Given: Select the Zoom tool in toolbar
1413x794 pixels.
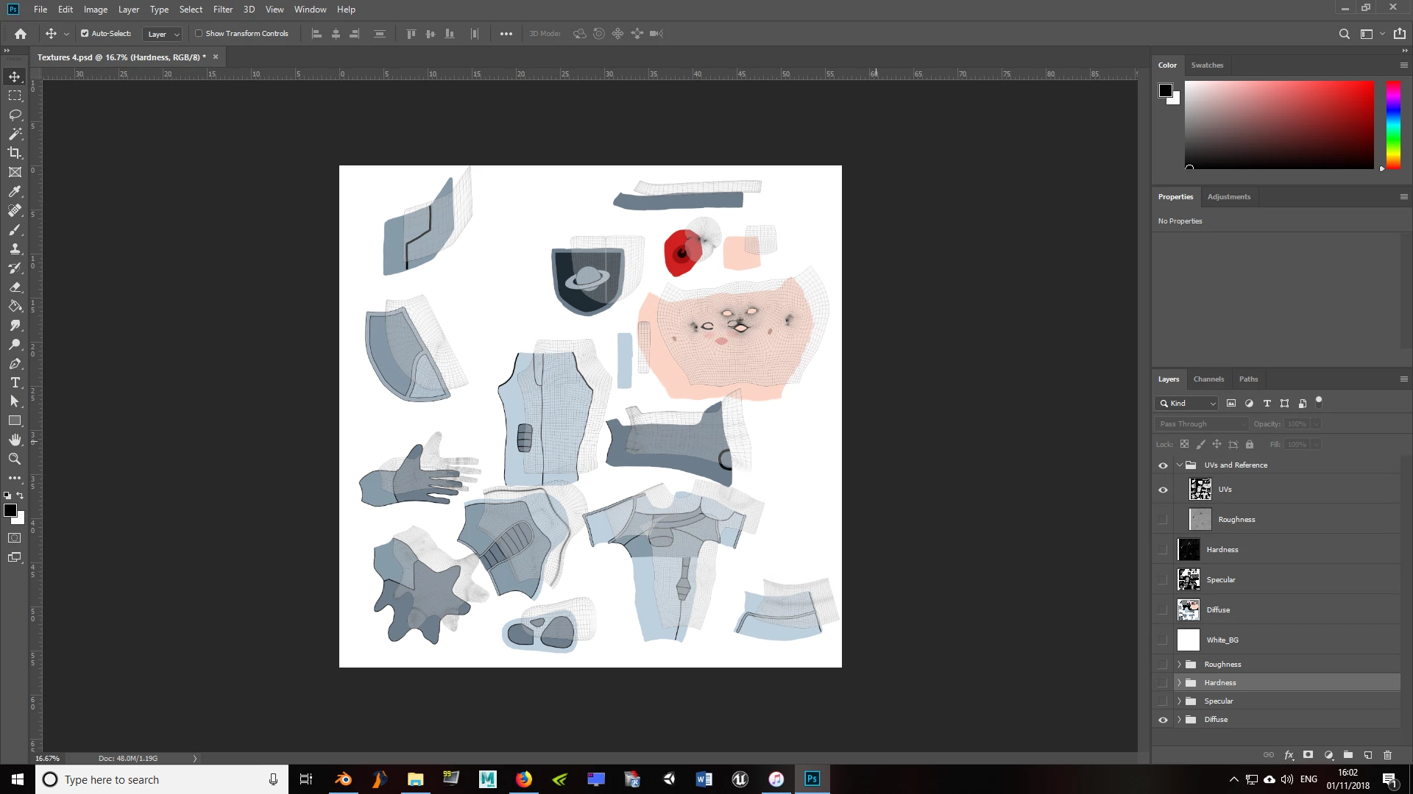Looking at the screenshot, I should pos(15,459).
